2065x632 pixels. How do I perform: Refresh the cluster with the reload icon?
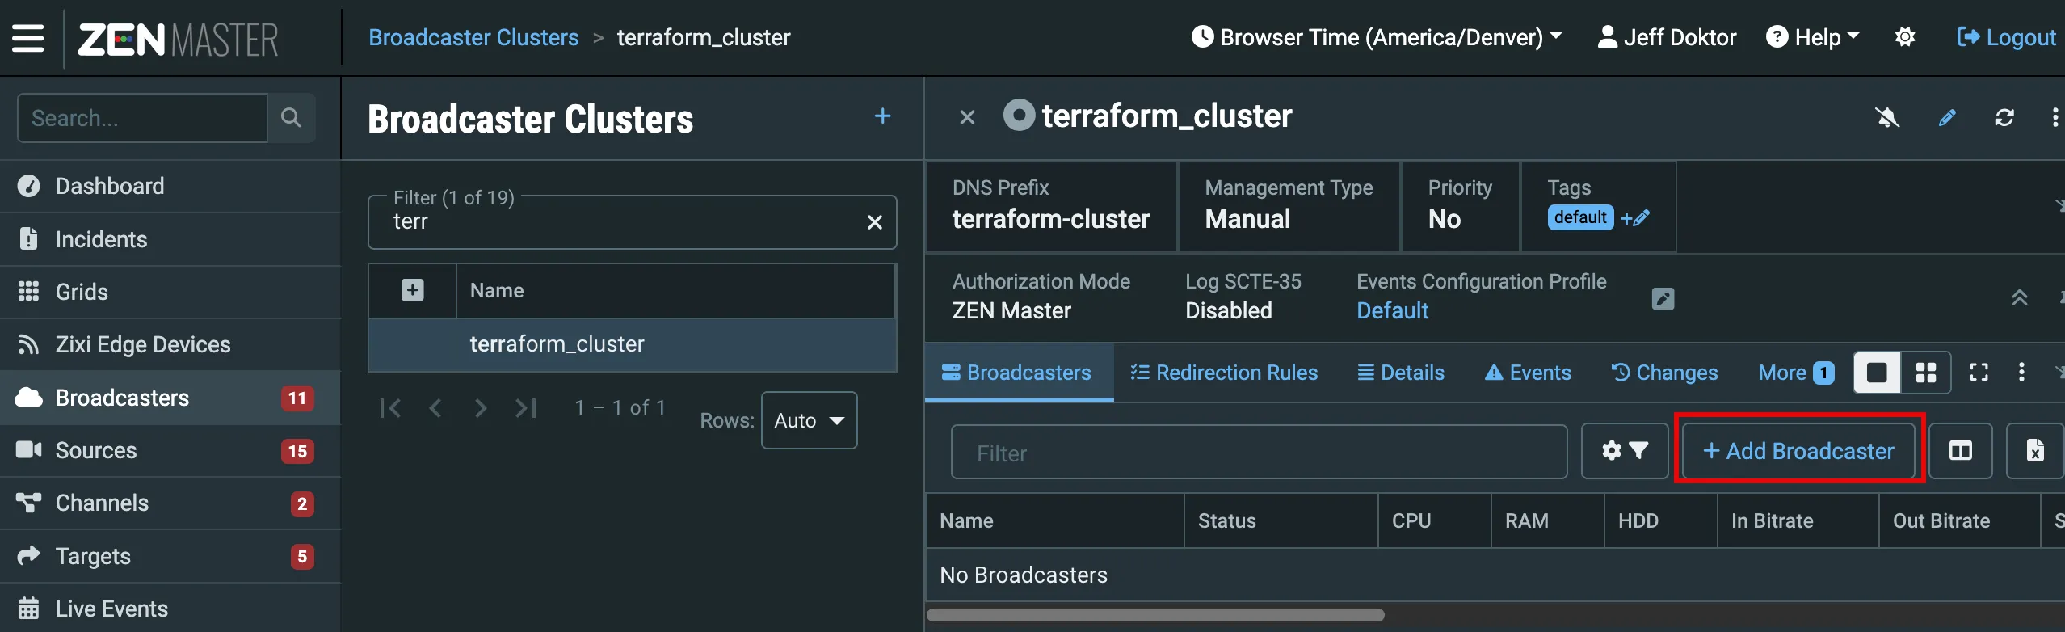tap(2004, 118)
